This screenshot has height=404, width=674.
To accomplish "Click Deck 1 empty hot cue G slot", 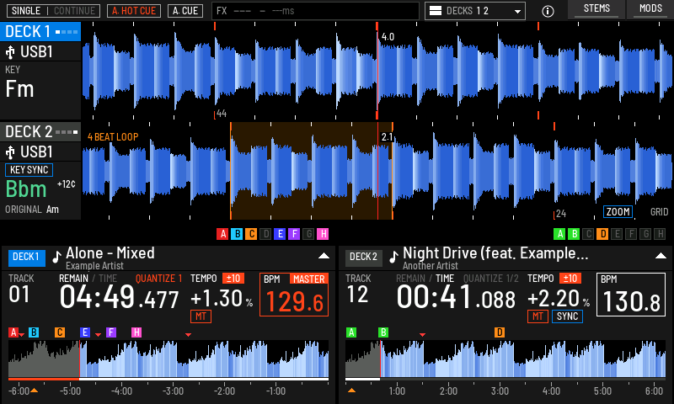I will (308, 233).
